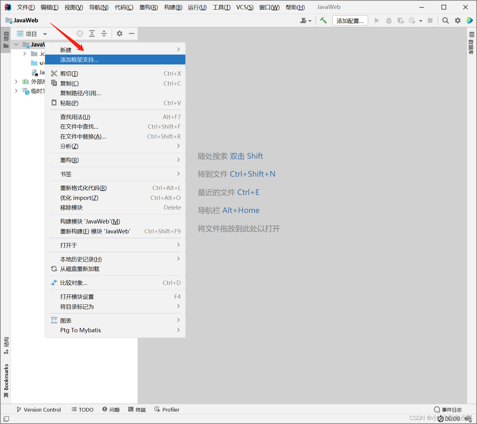Expand the Analyze (分析) submenu
Image resolution: width=477 pixels, height=424 pixels.
coord(115,146)
